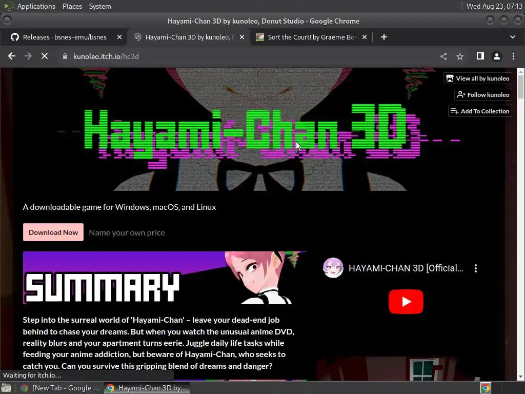Click the SUMMARY banner image
The width and height of the screenshot is (525, 394).
click(x=165, y=278)
